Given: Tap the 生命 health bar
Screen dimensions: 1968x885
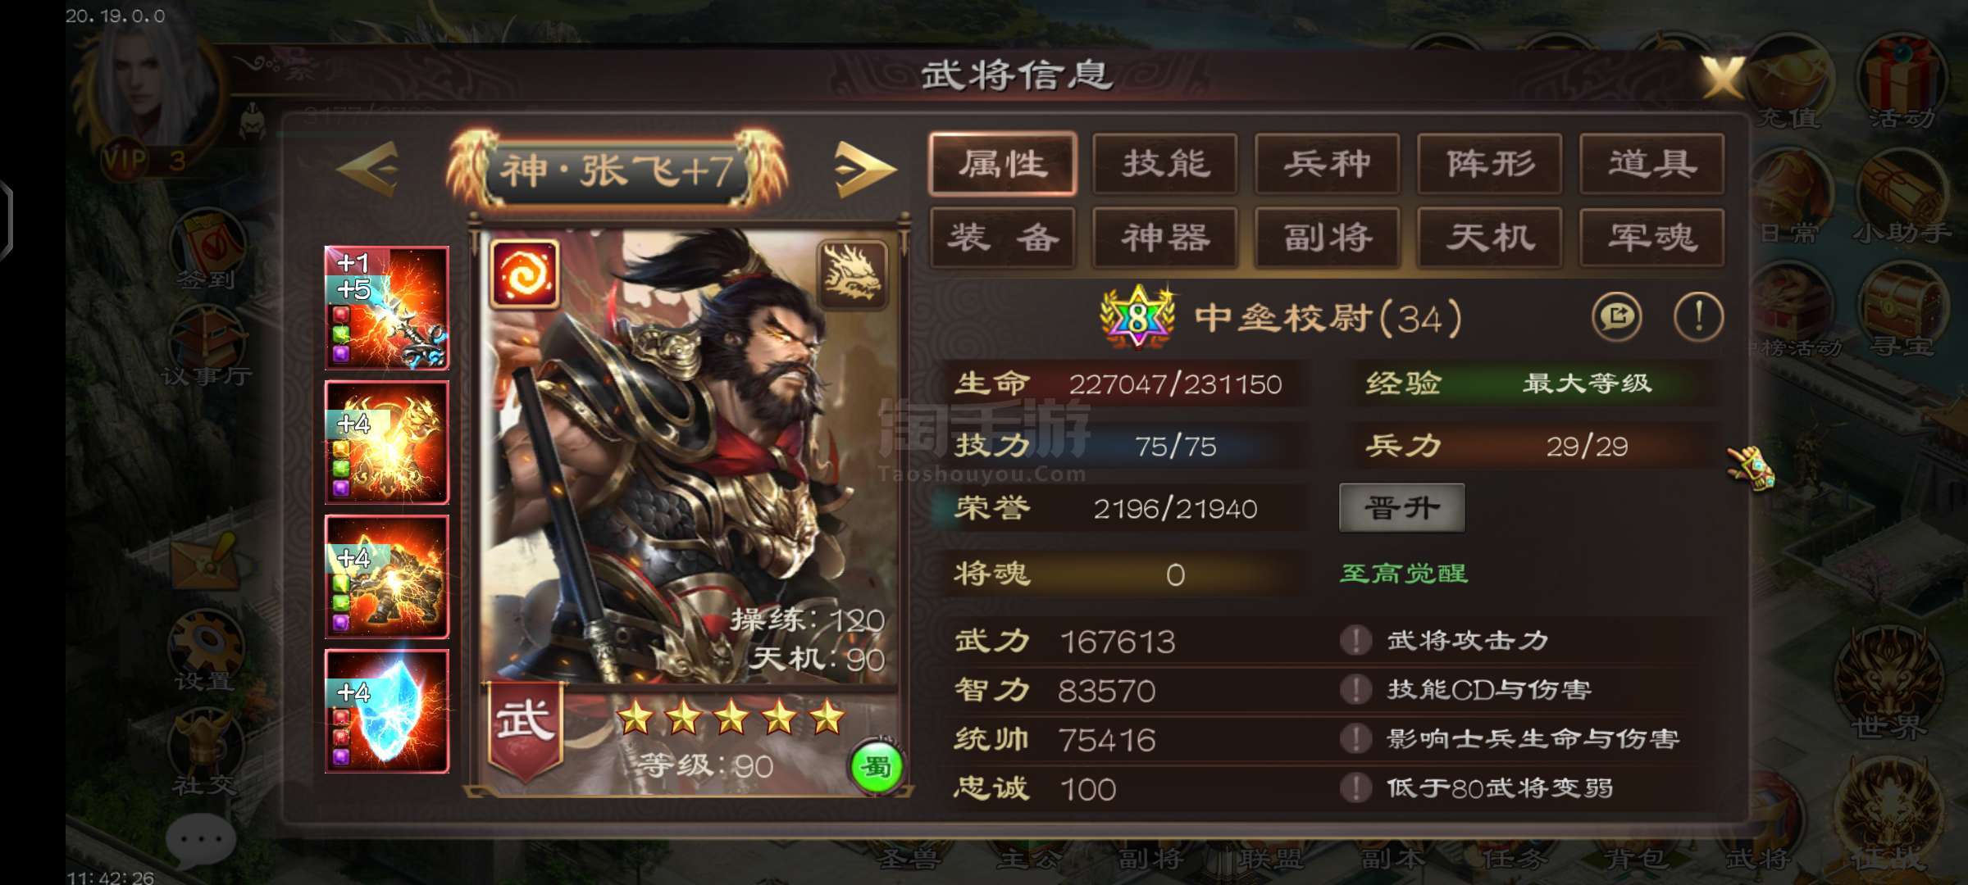Looking at the screenshot, I should [1123, 383].
